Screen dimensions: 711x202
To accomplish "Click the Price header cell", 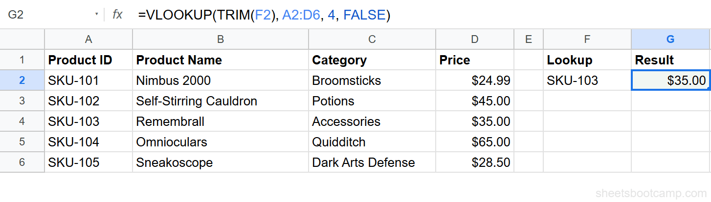I will [x=475, y=60].
